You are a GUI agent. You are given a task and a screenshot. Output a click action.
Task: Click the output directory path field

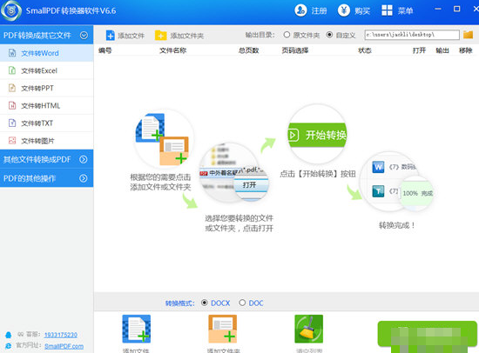[x=412, y=35]
